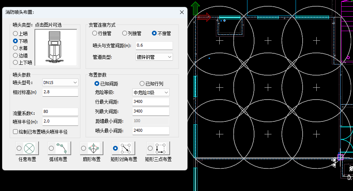Click the 矩形三点布置 three-point layout icon
Image resolution: width=353 pixels, height=191 pixels.
[x=160, y=148]
